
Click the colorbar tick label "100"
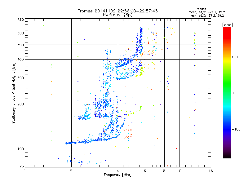click(235, 57)
